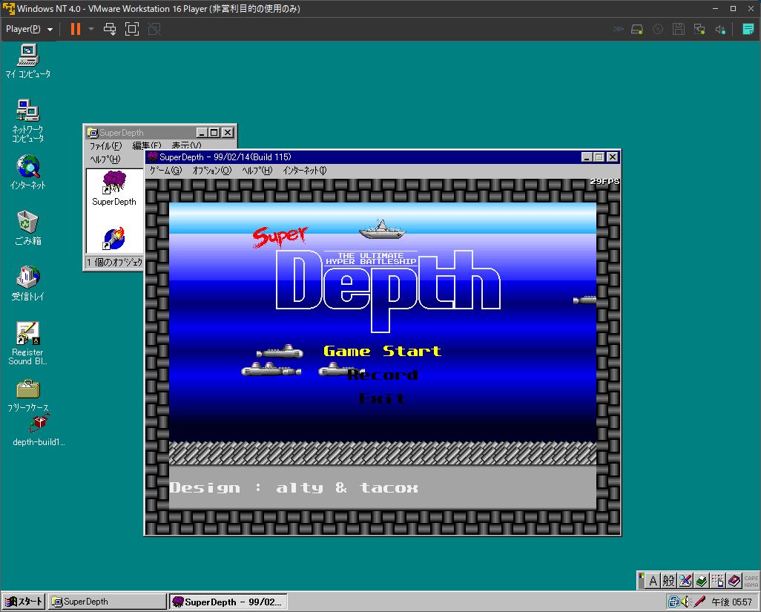
Task: Open ヘルプ(H) menu in SuperDepth folder window
Action: point(105,159)
